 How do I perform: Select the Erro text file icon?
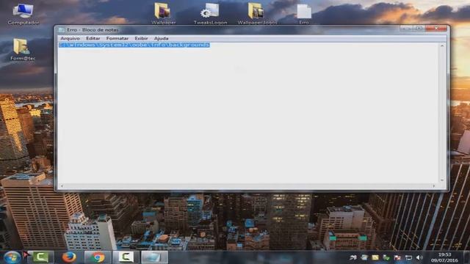coord(303,14)
